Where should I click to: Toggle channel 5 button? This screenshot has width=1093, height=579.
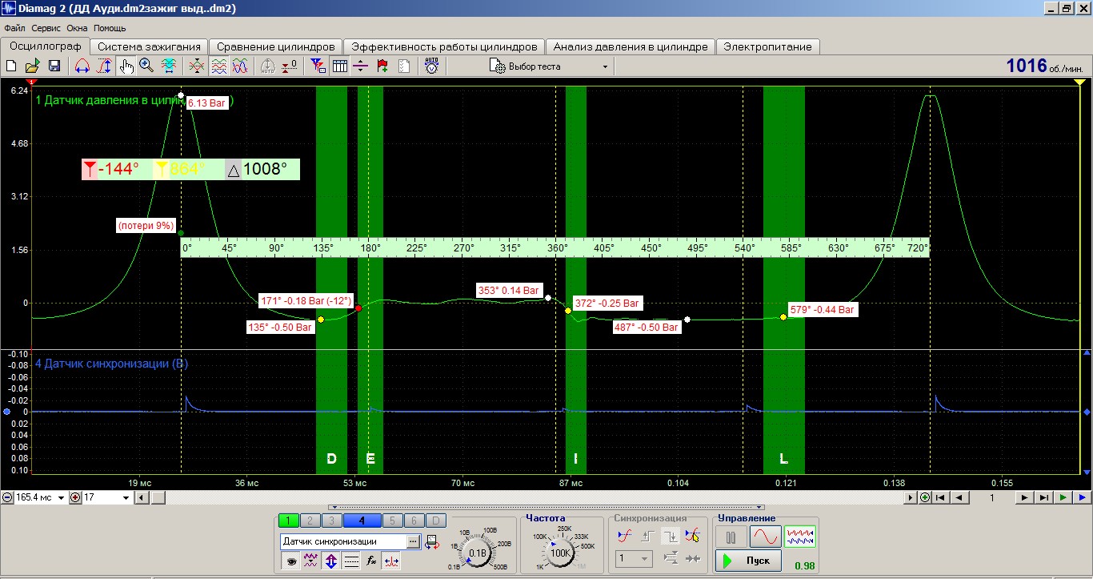(392, 521)
